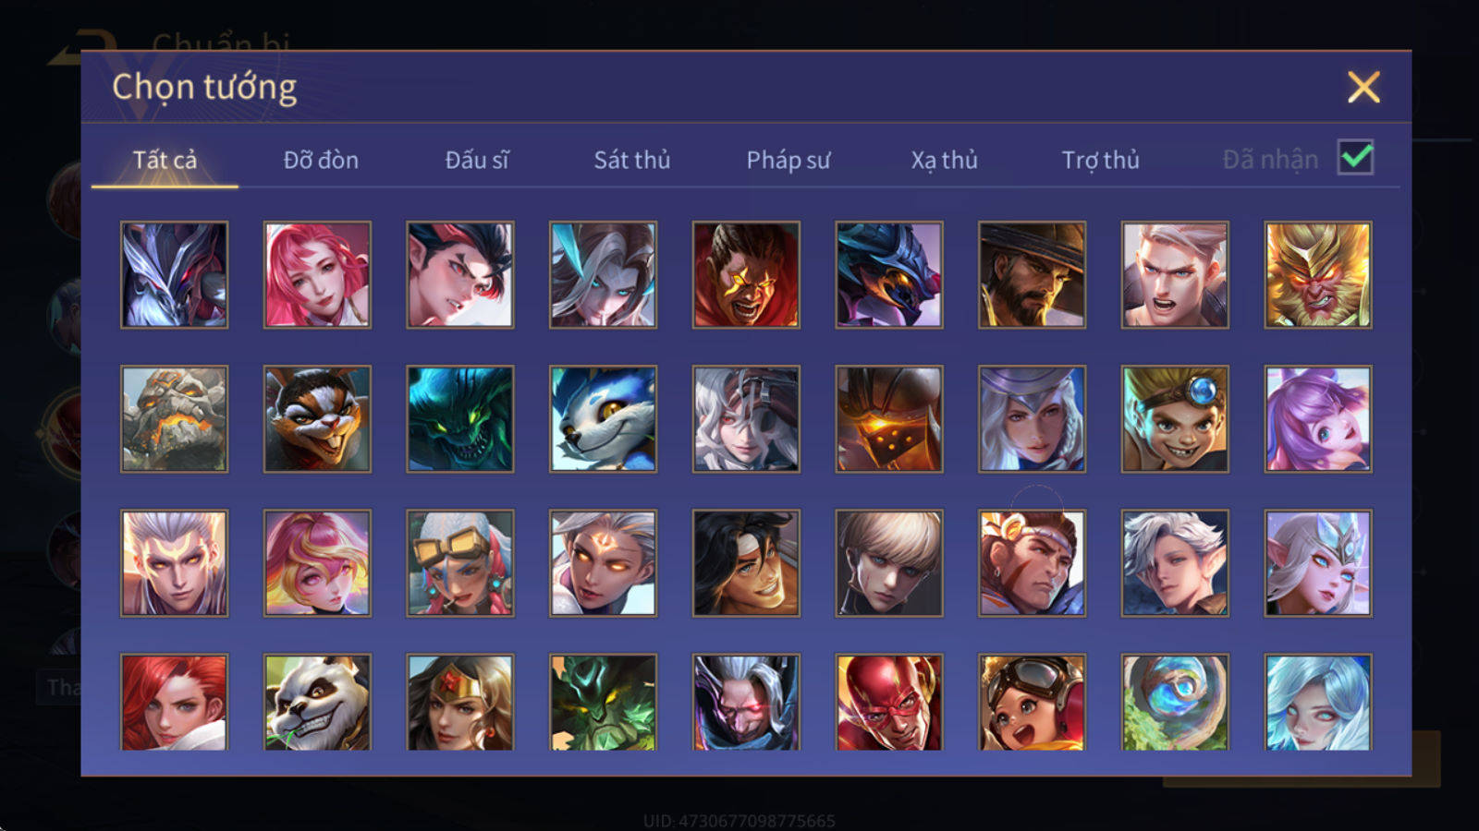Screen dimensions: 1479x831
Task: Select the goggles pilot girl hero
Action: [1032, 702]
